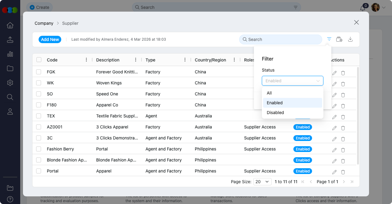Click the edit pencil for AZ0001 row
This screenshot has height=204, width=392.
point(334,128)
